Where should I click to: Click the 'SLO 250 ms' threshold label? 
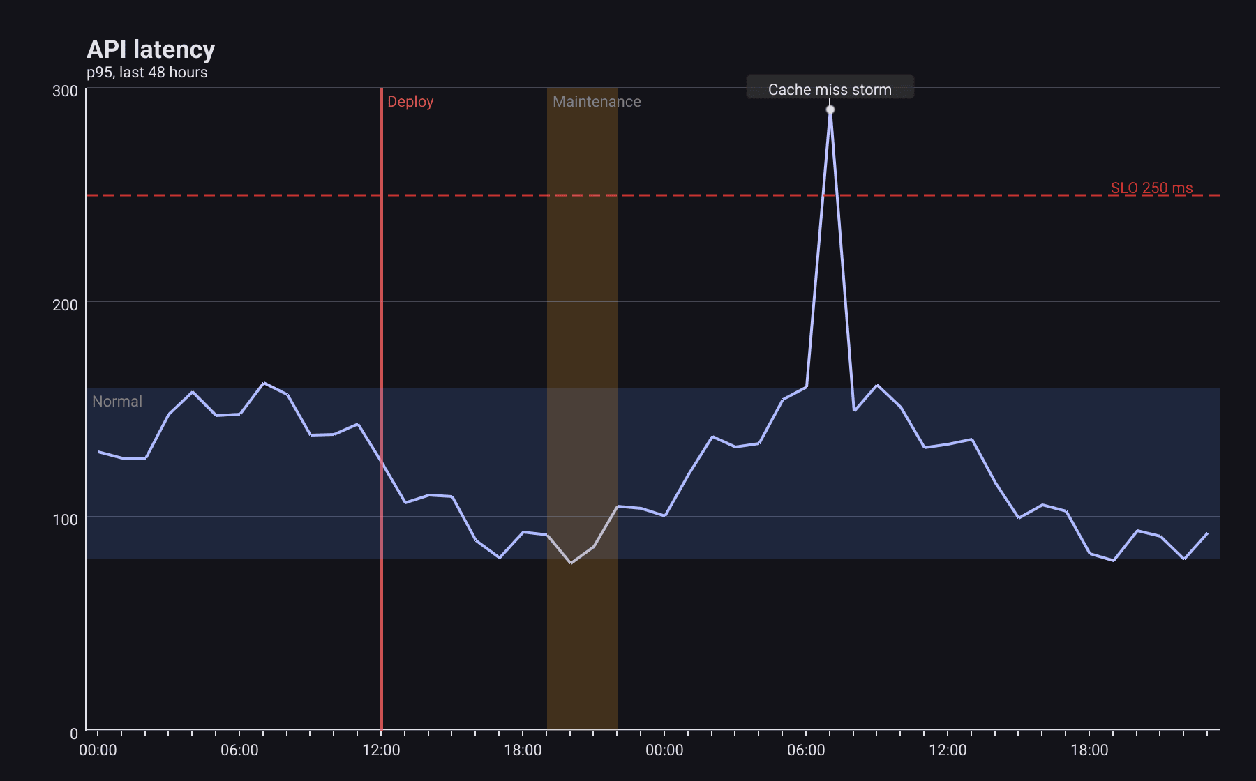tap(1151, 188)
